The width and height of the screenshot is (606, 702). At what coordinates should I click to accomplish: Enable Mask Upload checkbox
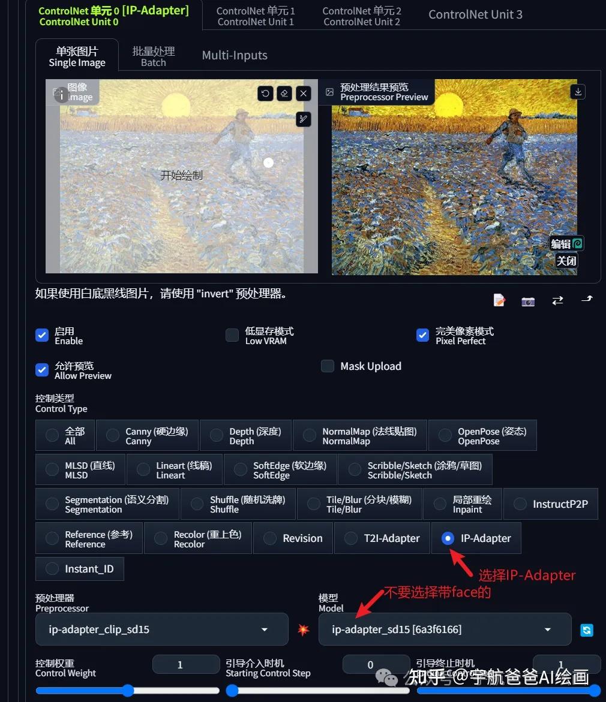328,366
